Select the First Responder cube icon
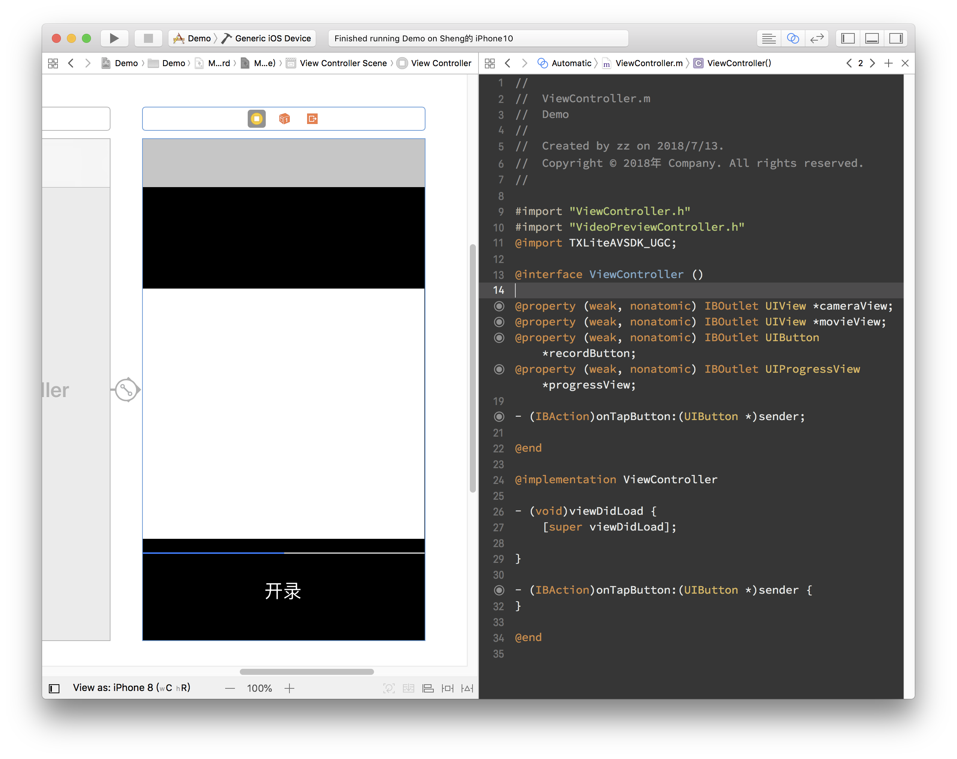Screen dimensions: 957x759 pos(284,118)
